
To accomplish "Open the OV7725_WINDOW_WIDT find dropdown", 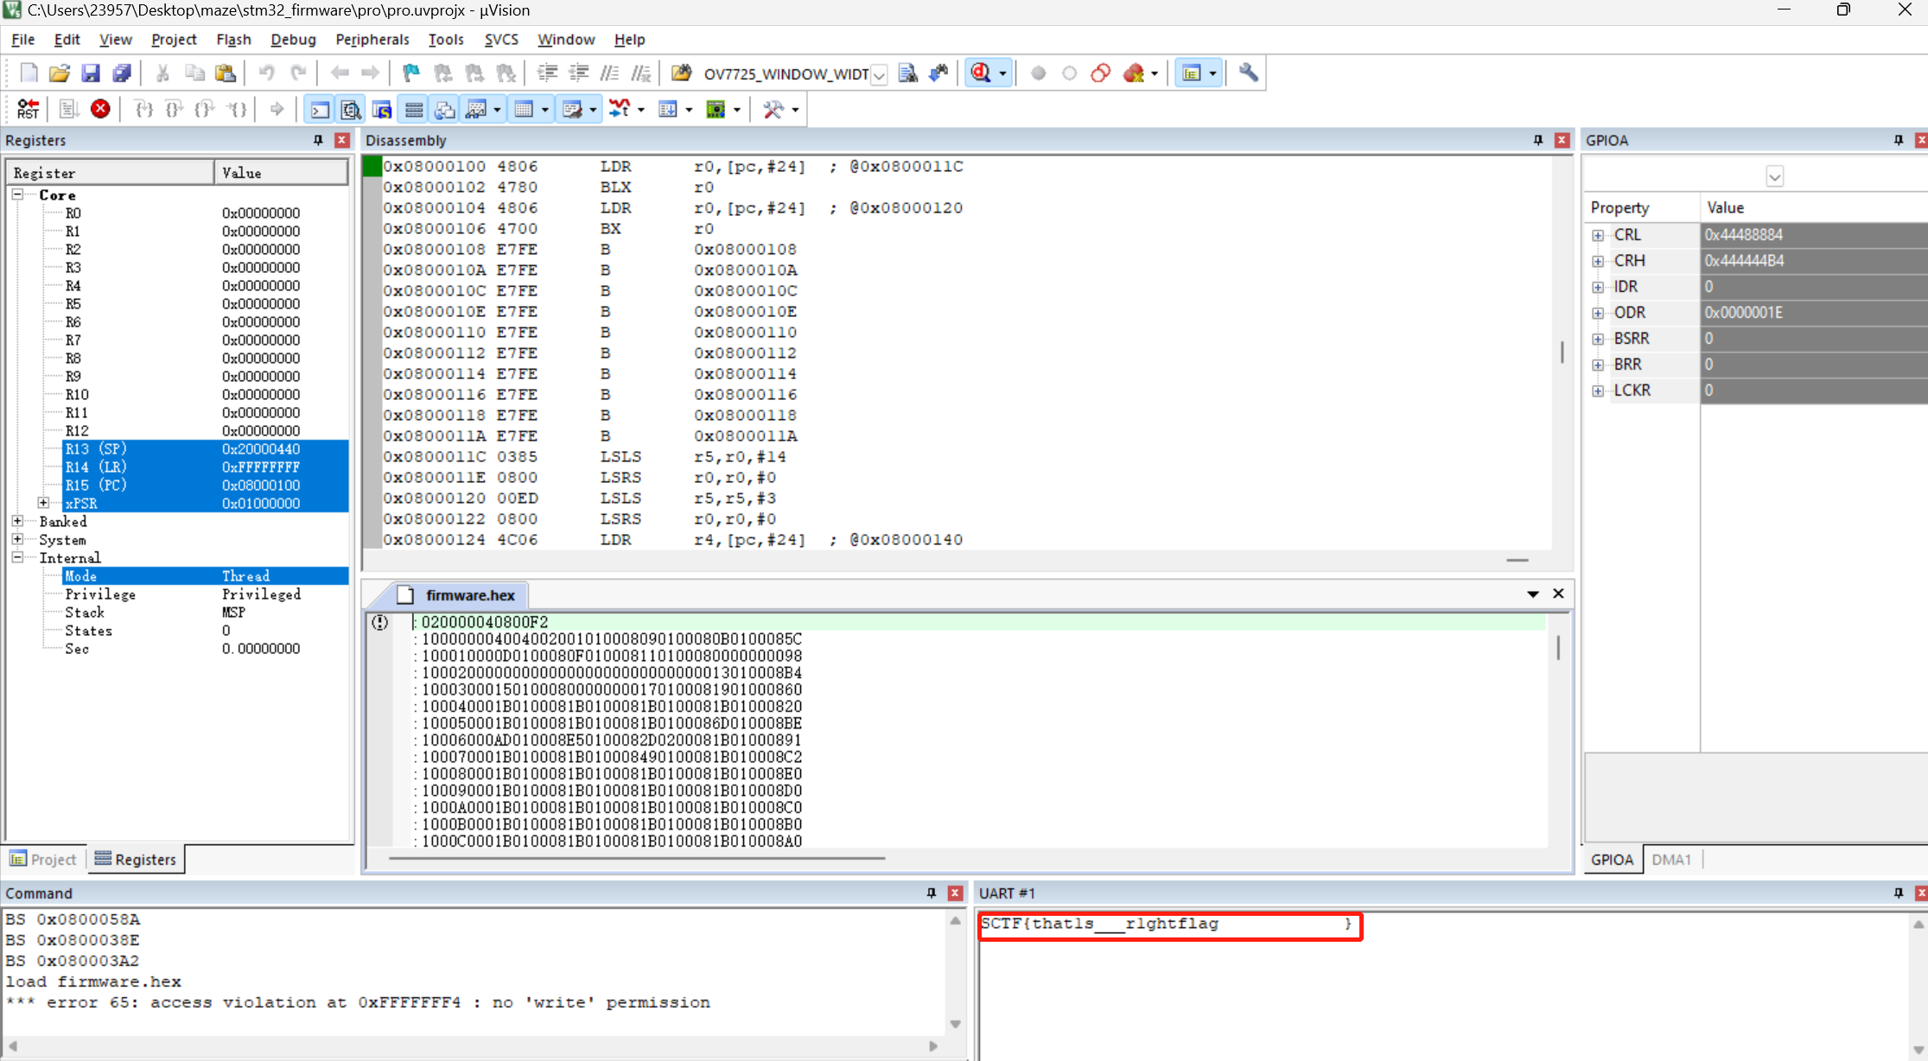I will [879, 75].
